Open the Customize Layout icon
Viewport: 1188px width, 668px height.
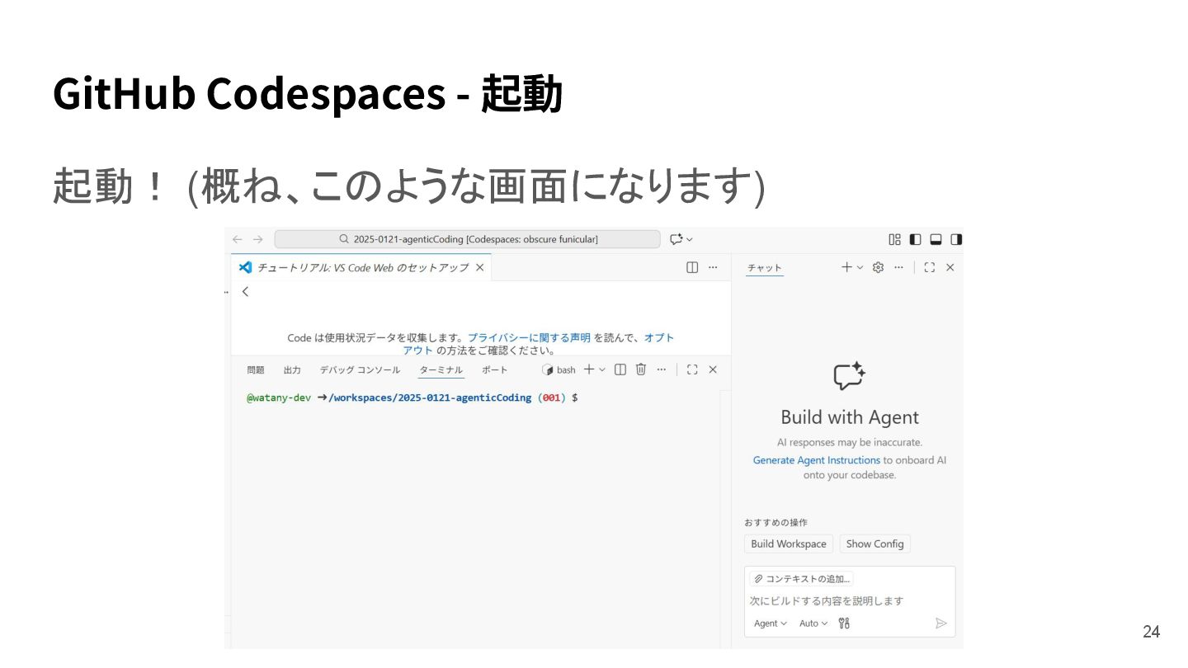click(x=894, y=239)
